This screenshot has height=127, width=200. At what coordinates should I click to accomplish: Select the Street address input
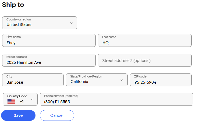[49, 60]
